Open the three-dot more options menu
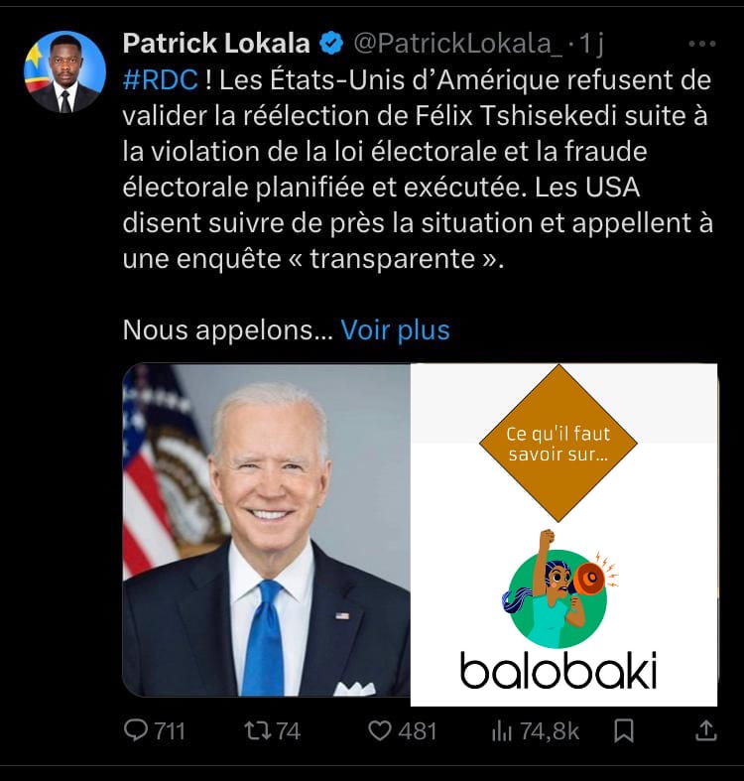The image size is (744, 781). [702, 44]
